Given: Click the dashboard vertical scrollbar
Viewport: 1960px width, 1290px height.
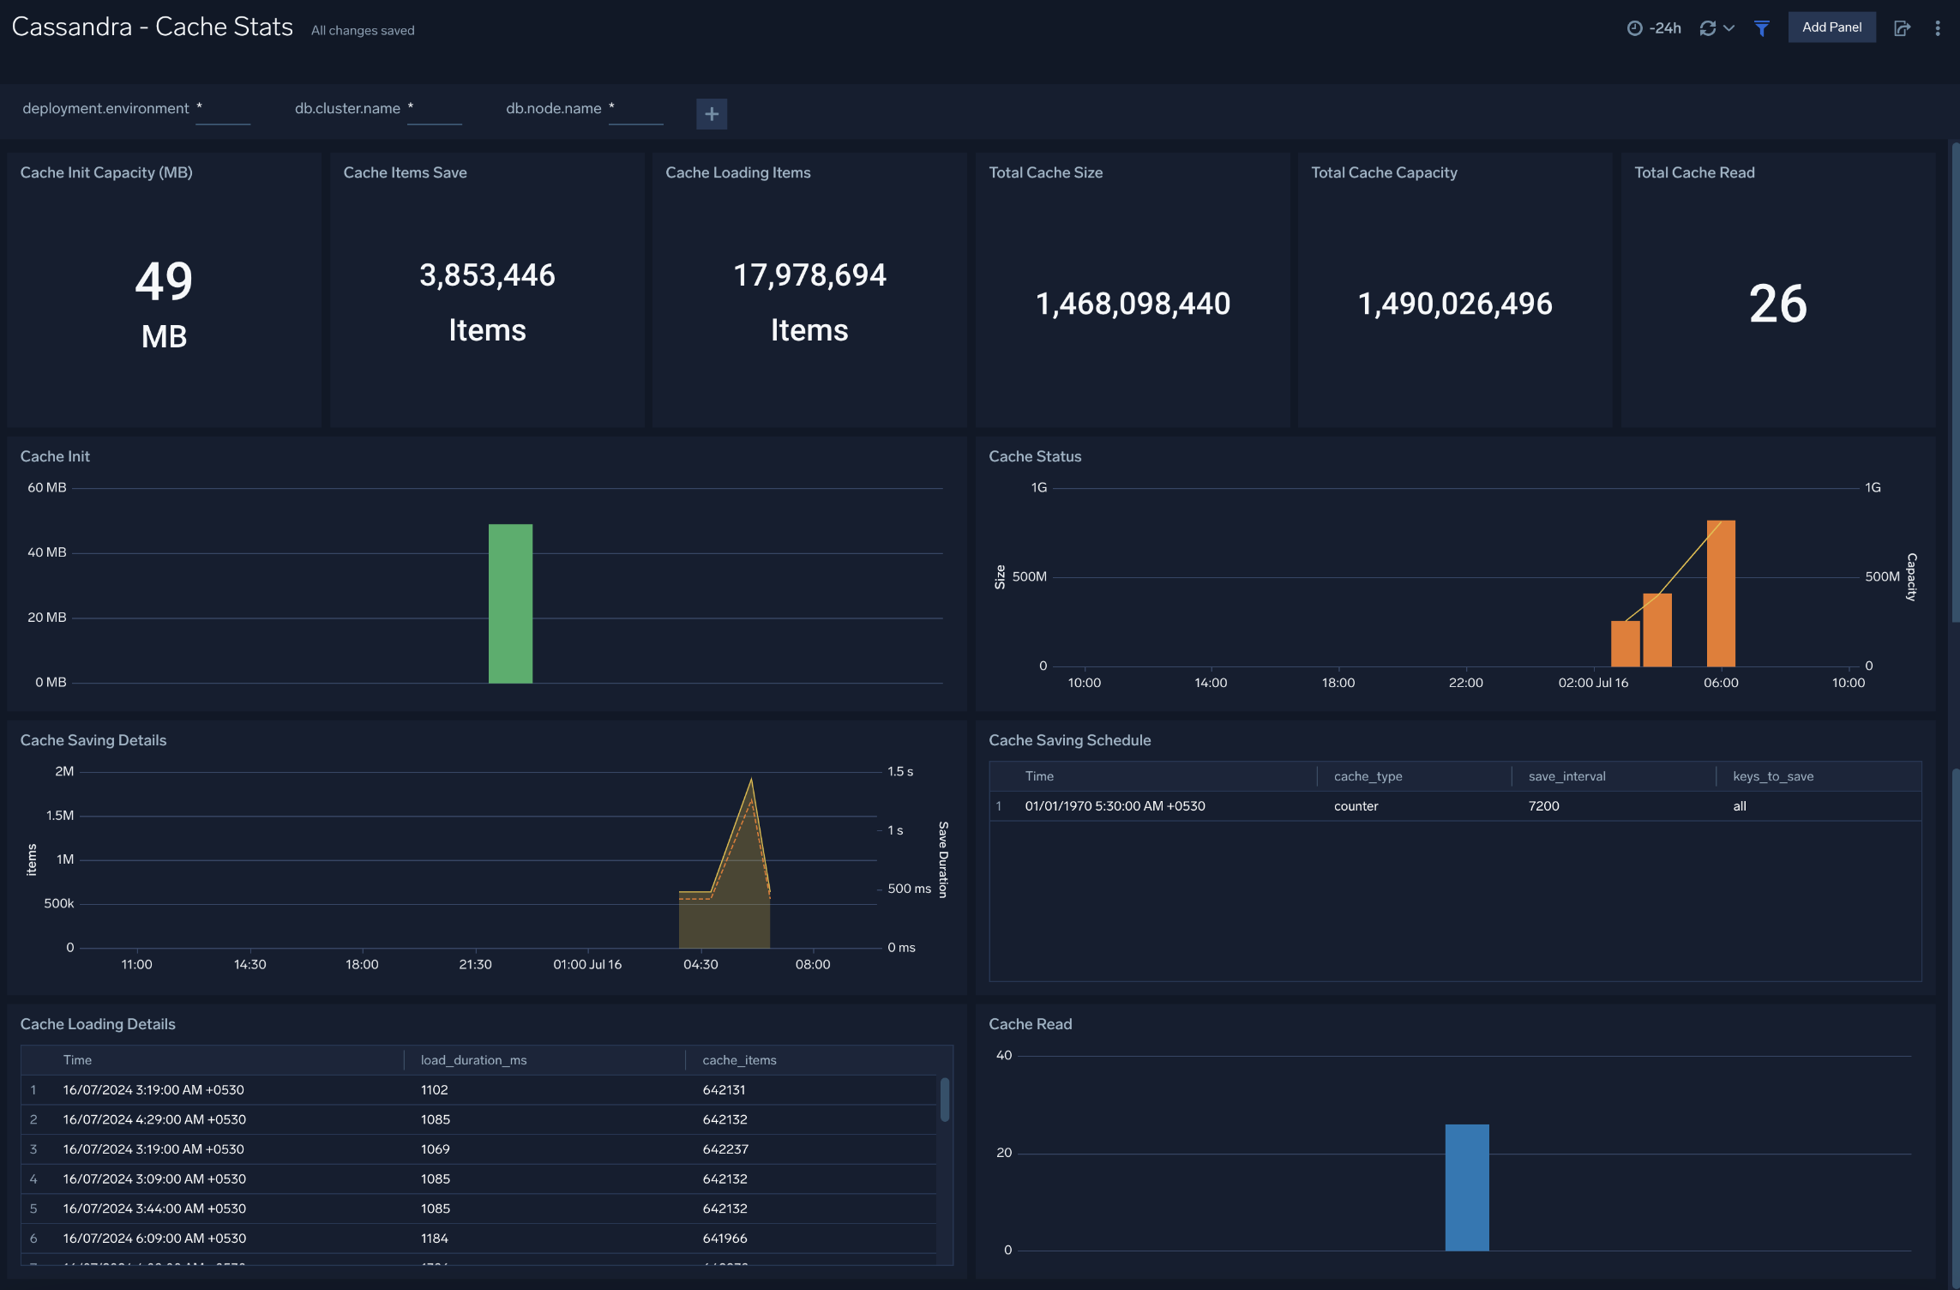Looking at the screenshot, I should [x=1956, y=383].
